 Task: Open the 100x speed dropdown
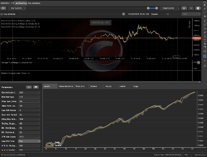point(191,14)
